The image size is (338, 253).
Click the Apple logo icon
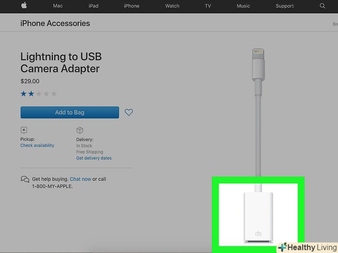[24, 6]
